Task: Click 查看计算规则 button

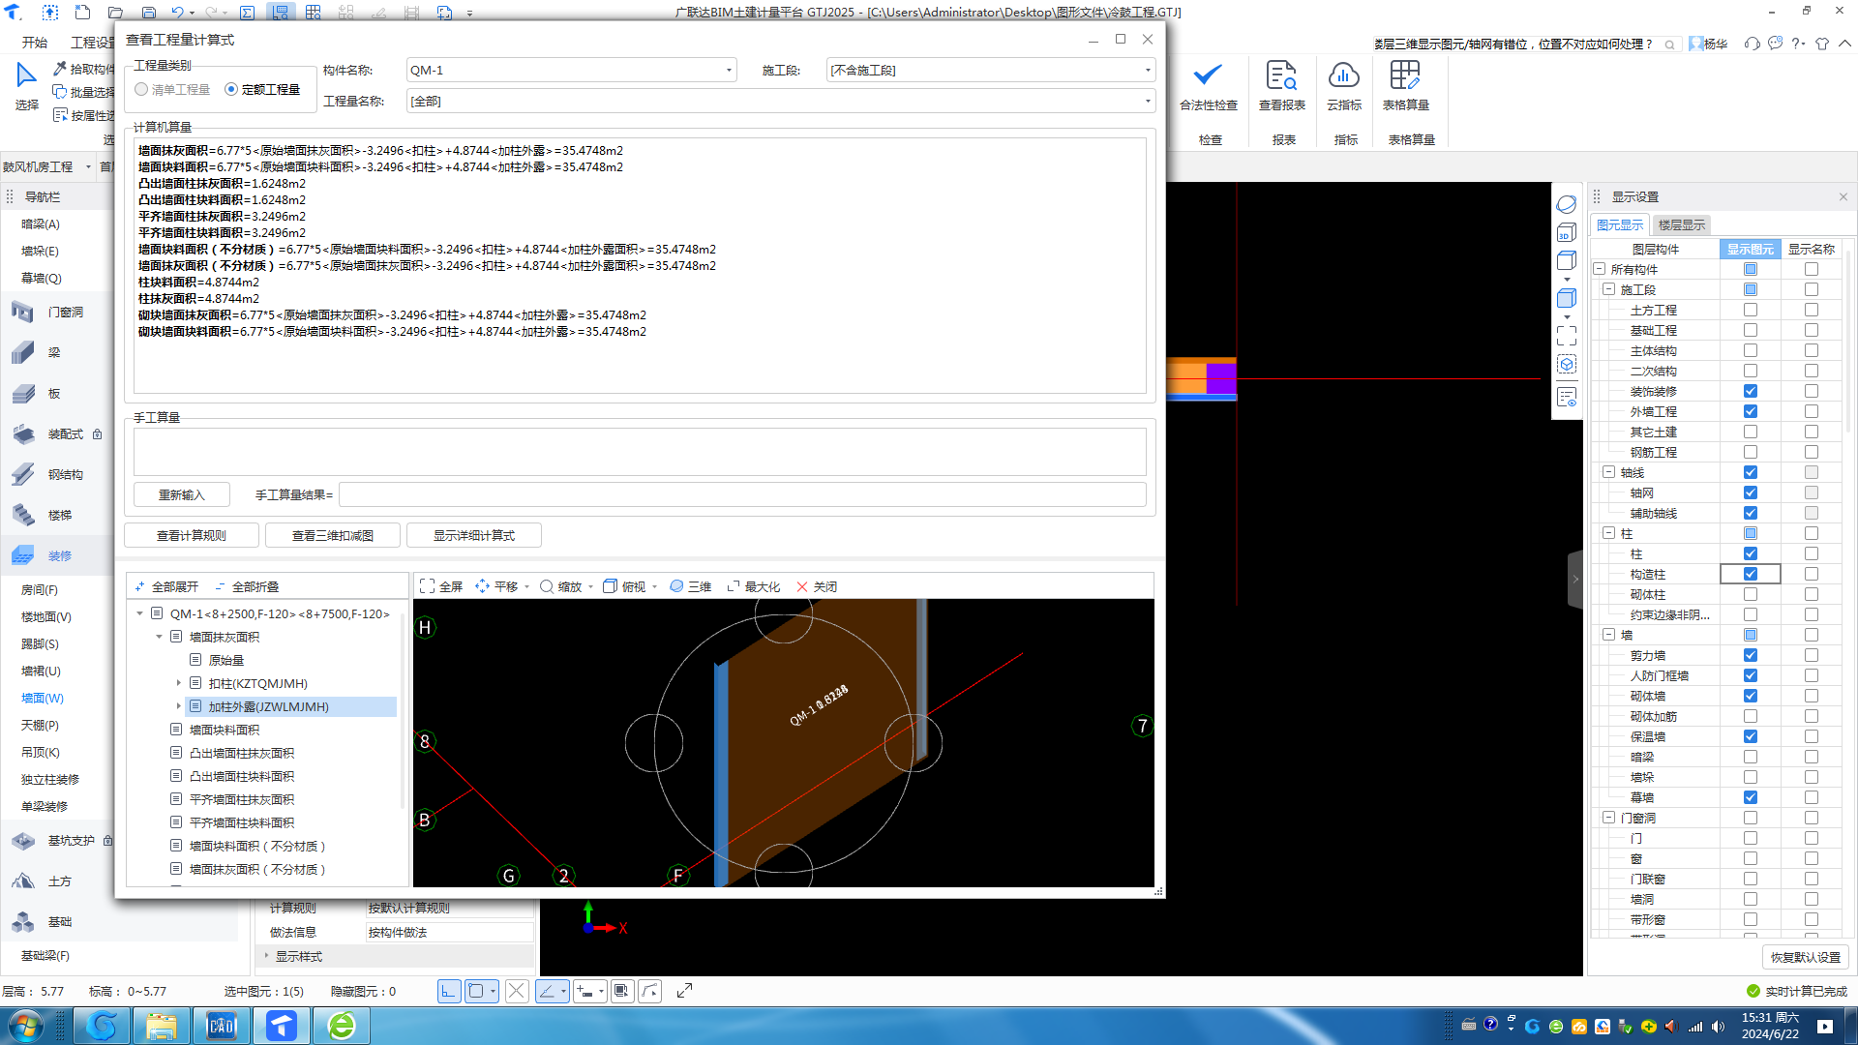Action: [192, 535]
